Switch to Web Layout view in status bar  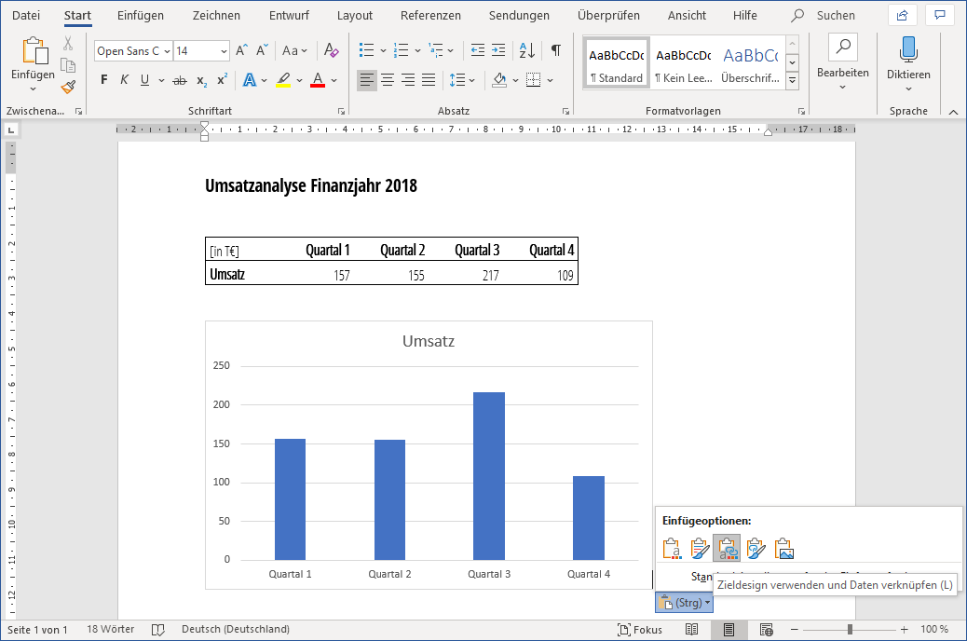(766, 630)
